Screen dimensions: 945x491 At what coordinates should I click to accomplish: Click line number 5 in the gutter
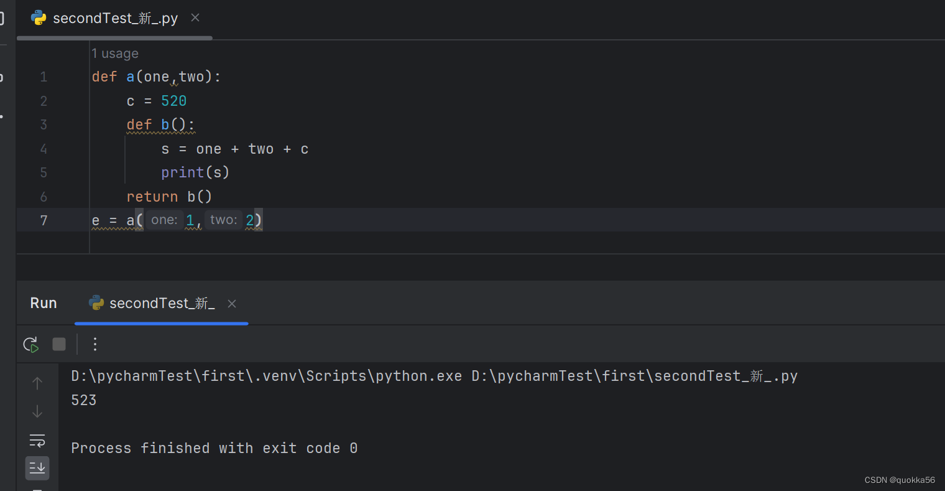coord(44,172)
